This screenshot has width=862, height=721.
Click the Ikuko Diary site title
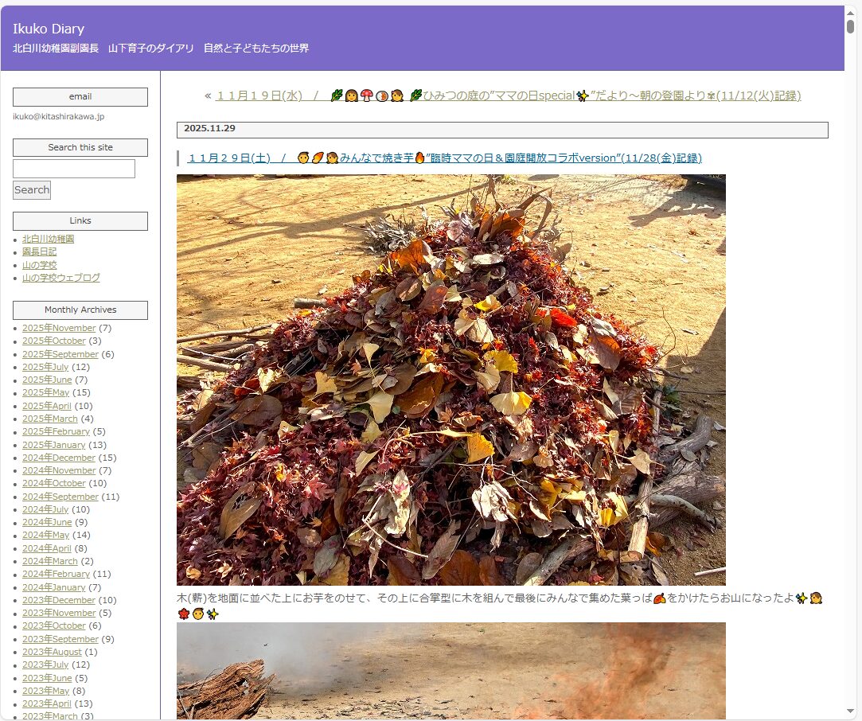coord(49,29)
